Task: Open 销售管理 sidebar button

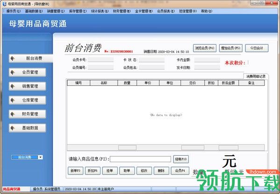Action: click(27, 86)
